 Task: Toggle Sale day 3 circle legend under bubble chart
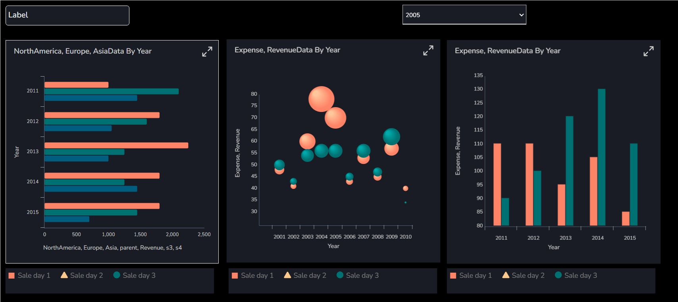point(358,275)
